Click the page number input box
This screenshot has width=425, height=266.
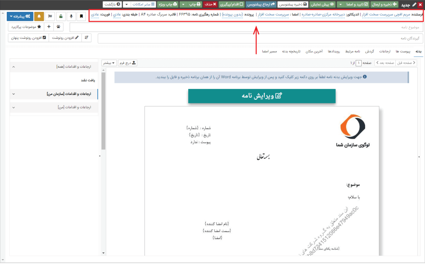click(x=358, y=63)
